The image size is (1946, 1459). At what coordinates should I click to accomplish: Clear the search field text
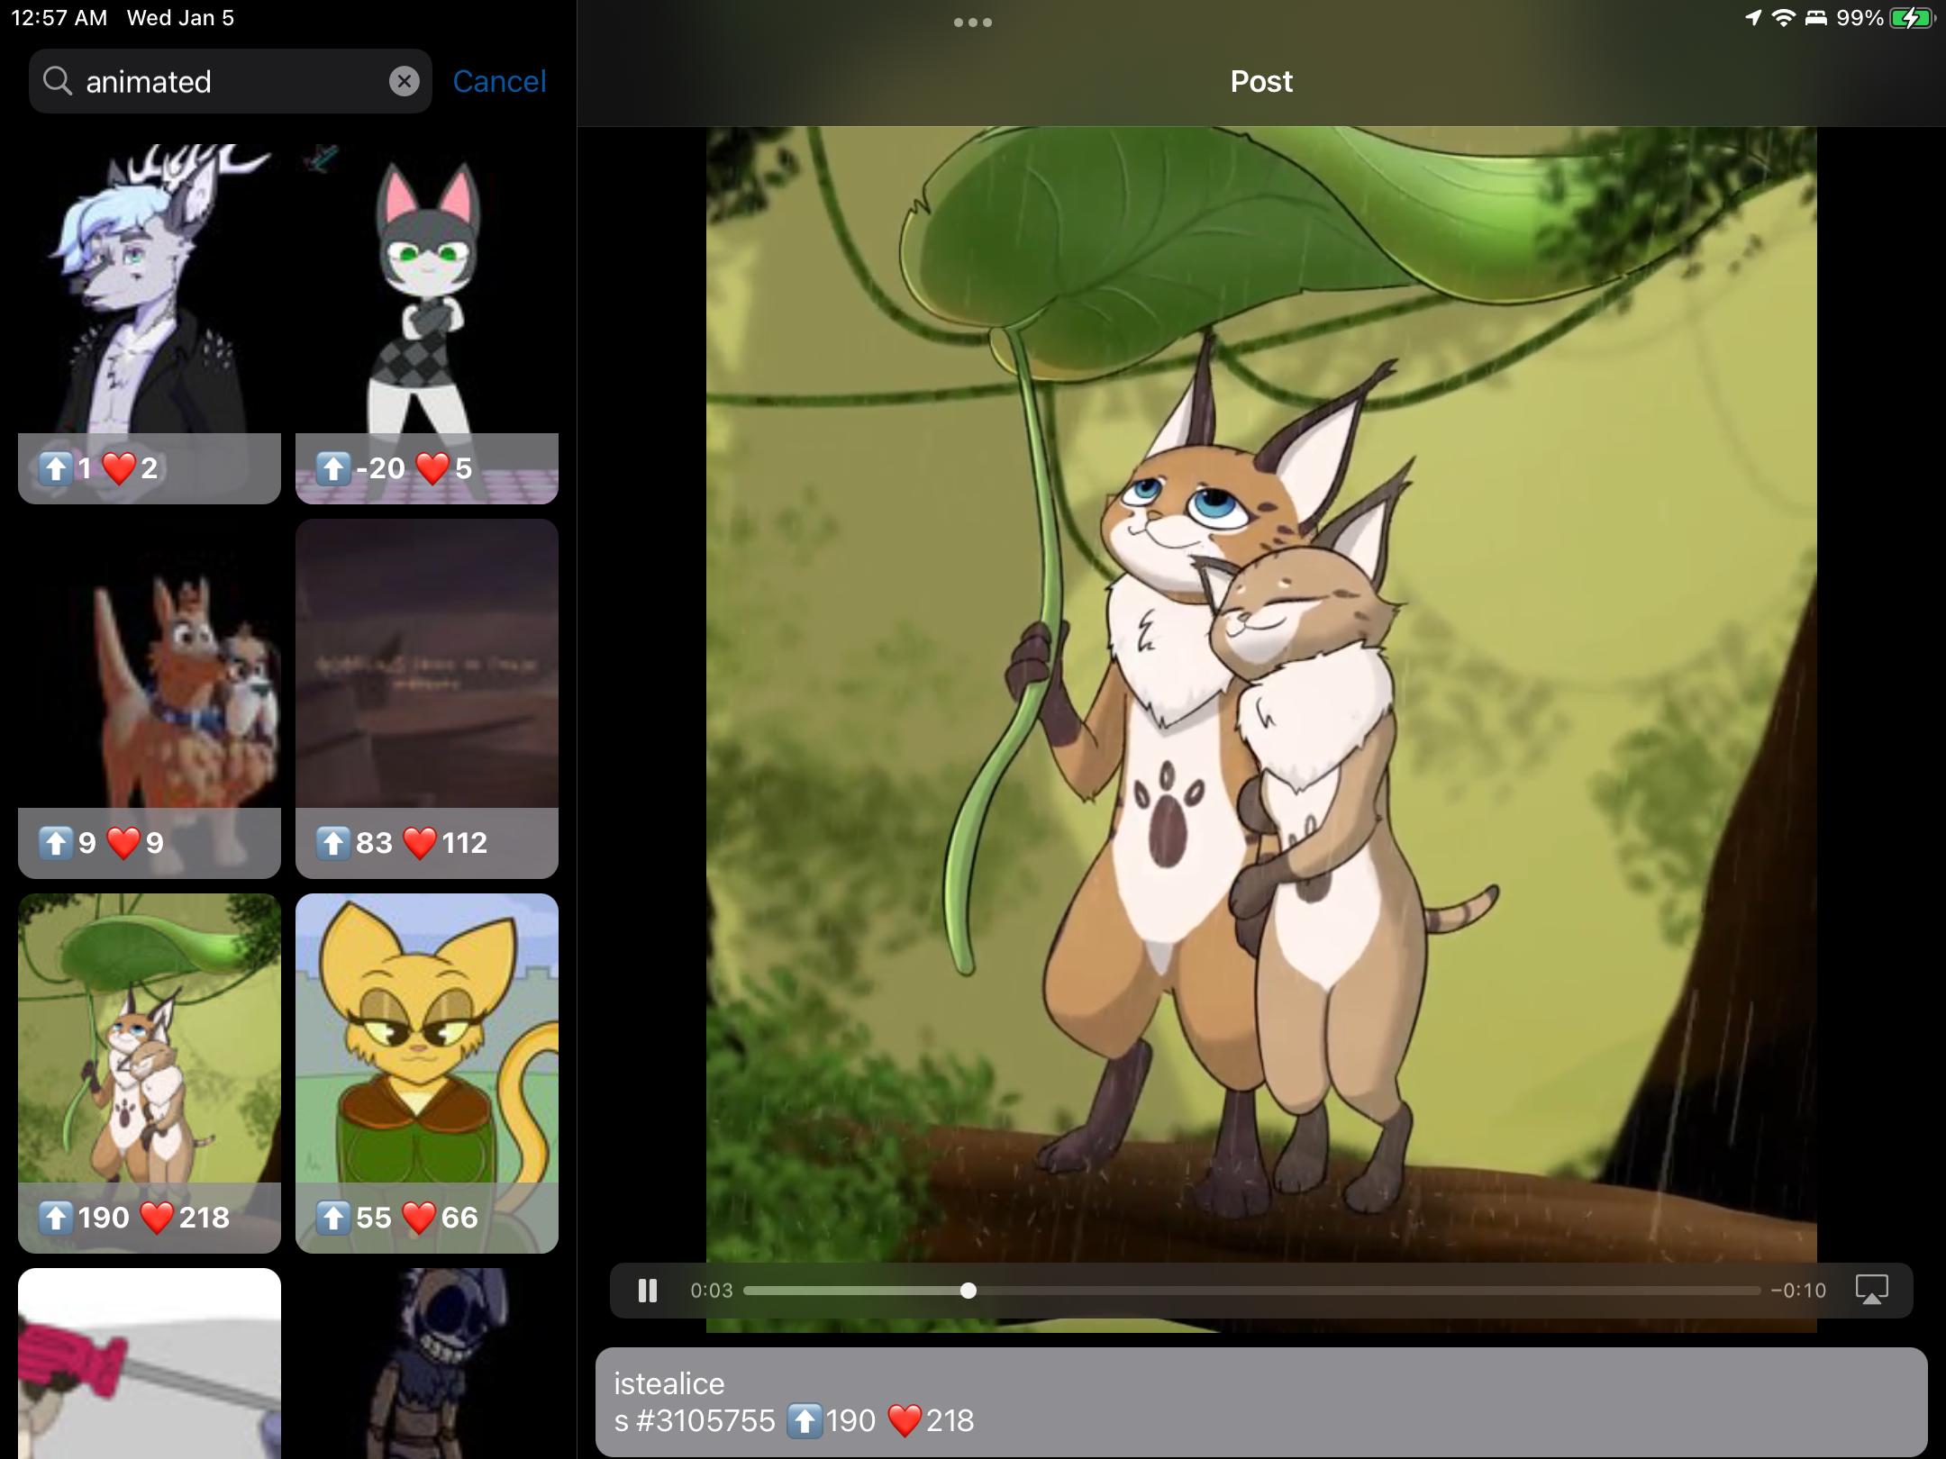[405, 82]
